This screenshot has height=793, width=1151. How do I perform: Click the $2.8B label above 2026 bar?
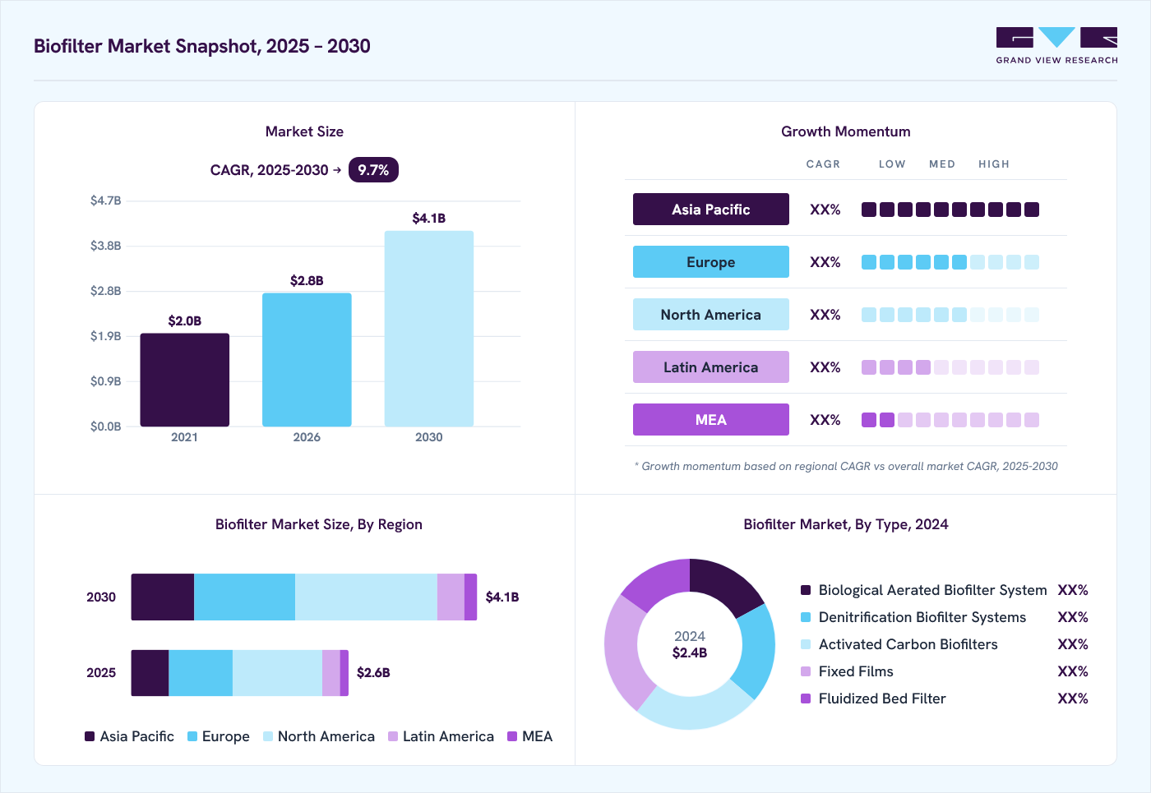pos(307,280)
